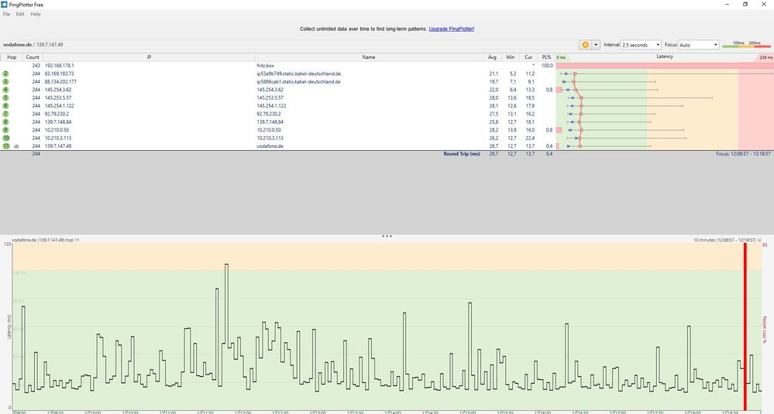Open the Interval dropdown showing 2,5 seconds

(x=641, y=45)
